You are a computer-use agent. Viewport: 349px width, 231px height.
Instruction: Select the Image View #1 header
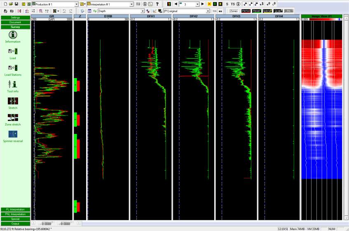pyautogui.click(x=322, y=16)
